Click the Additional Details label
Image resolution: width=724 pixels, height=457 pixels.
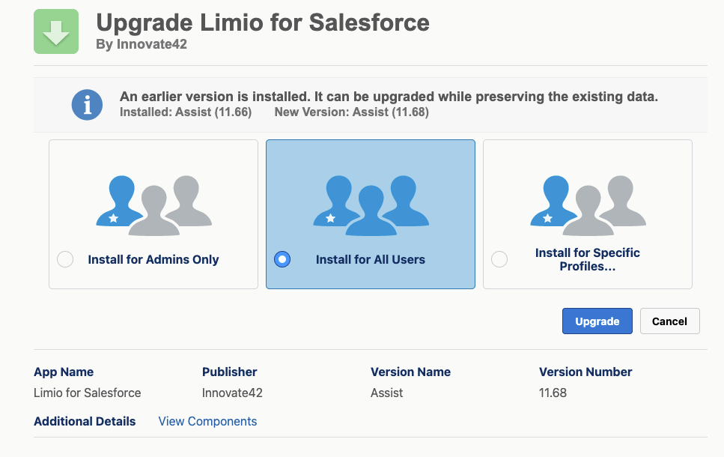tap(85, 422)
